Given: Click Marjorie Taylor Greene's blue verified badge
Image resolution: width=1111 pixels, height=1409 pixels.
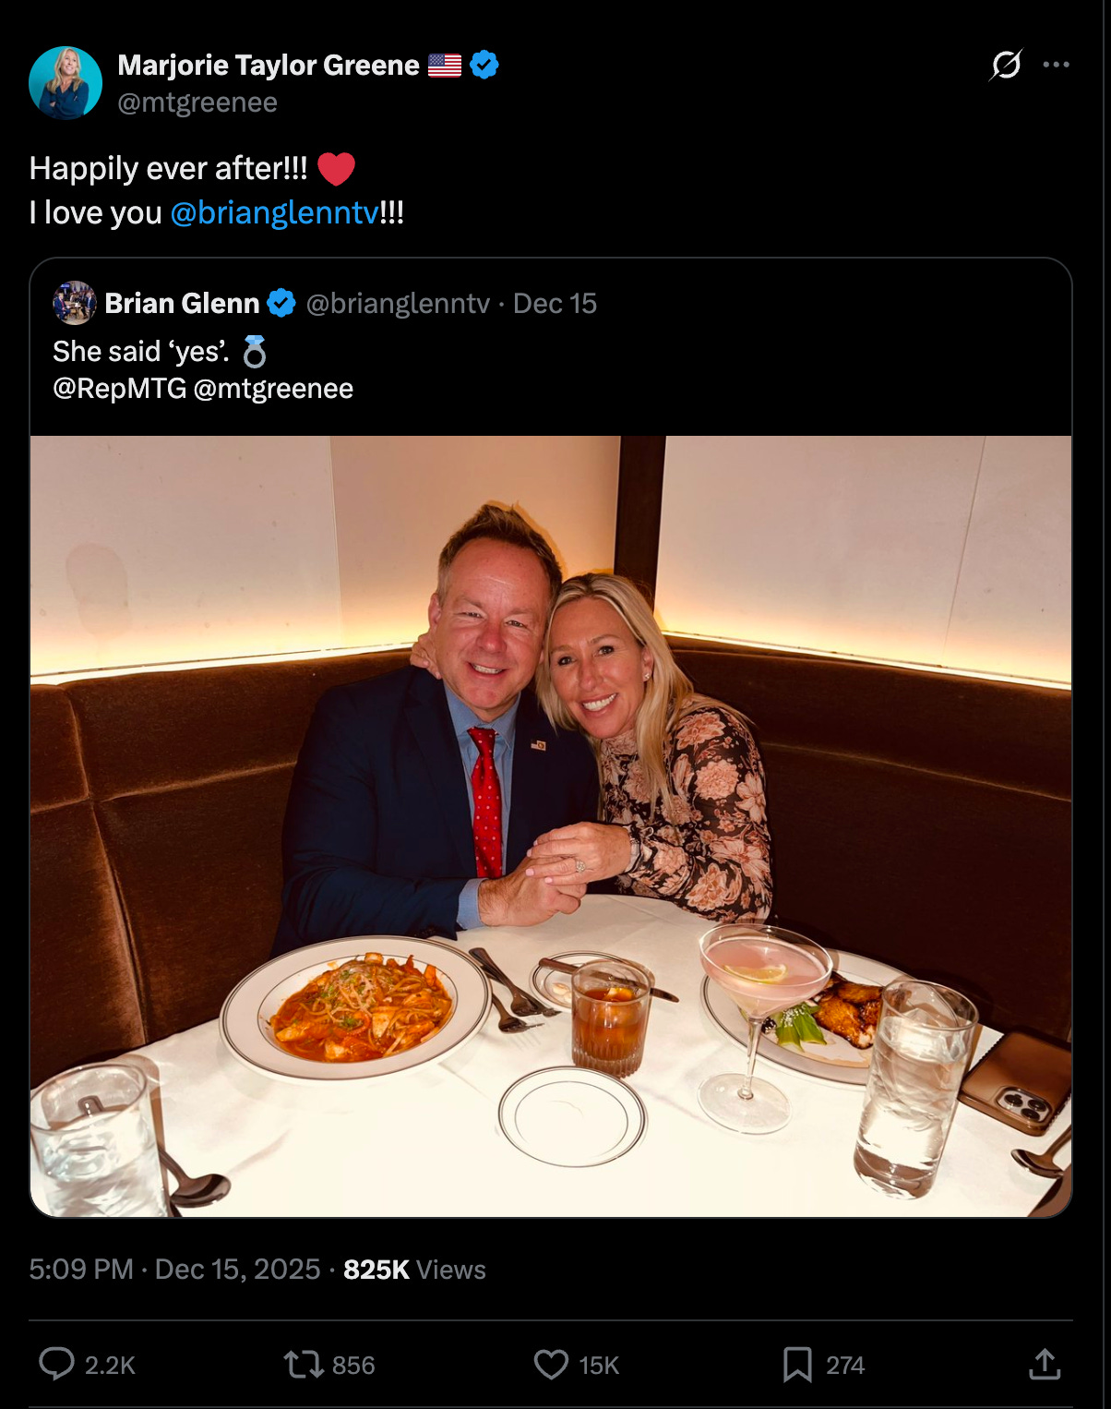Looking at the screenshot, I should (483, 65).
